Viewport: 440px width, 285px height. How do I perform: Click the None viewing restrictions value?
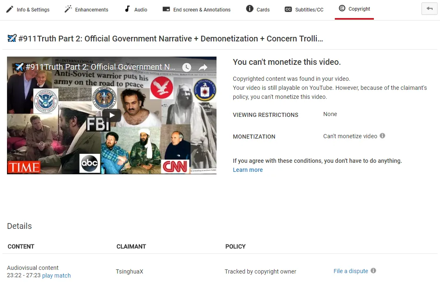pos(330,114)
